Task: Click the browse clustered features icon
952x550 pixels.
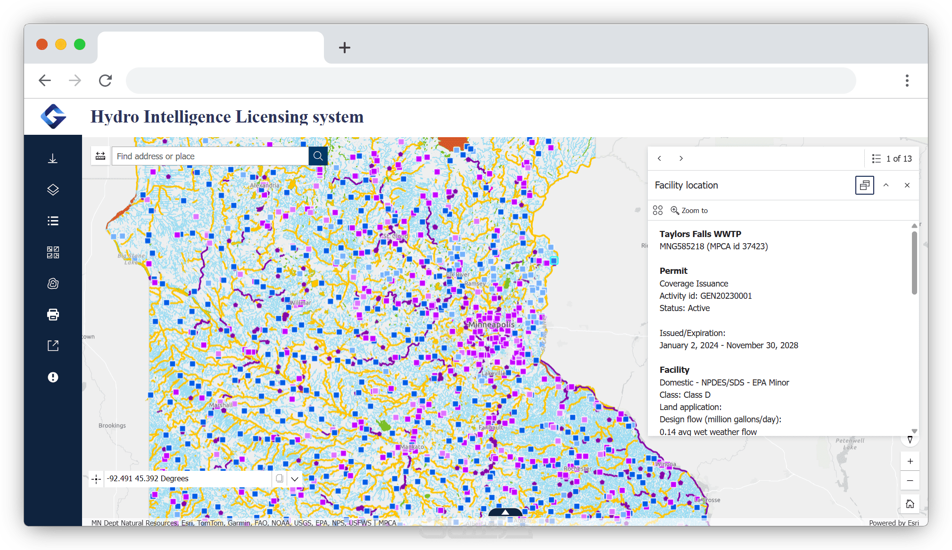Action: pyautogui.click(x=658, y=210)
